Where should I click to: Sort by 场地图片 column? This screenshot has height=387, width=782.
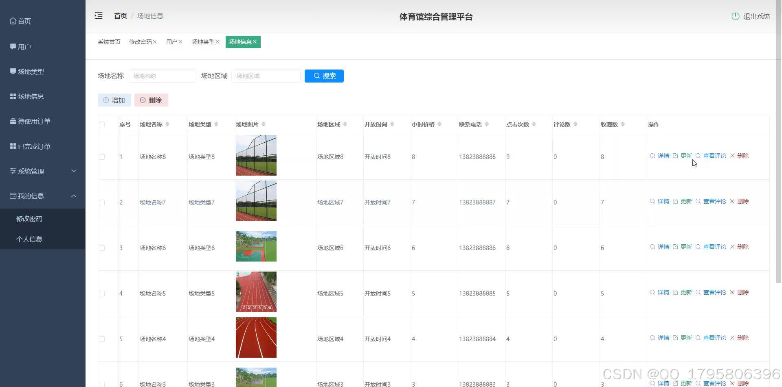point(264,124)
